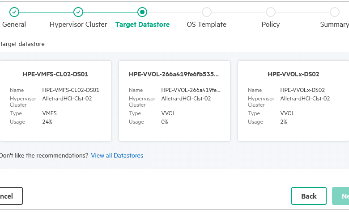Click the Next button
The width and height of the screenshot is (349, 212).
[340, 196]
